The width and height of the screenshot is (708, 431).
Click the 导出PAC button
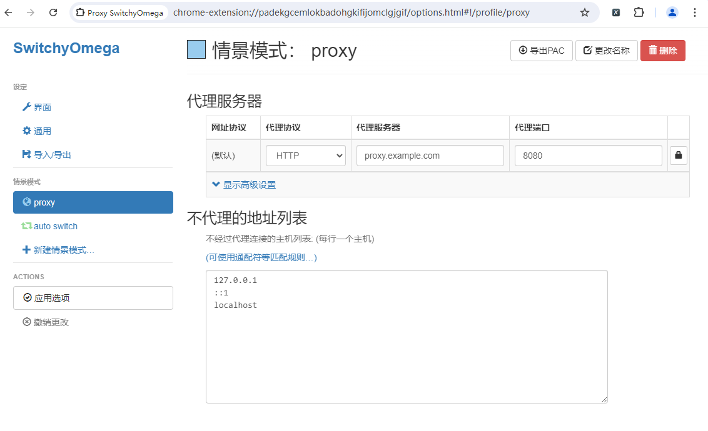tap(542, 51)
